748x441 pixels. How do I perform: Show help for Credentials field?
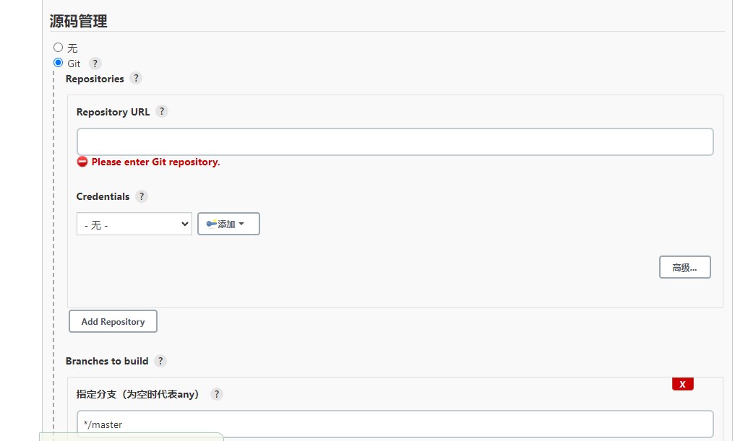click(141, 196)
